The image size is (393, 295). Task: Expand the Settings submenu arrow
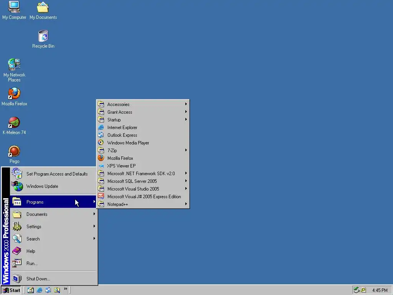click(94, 226)
